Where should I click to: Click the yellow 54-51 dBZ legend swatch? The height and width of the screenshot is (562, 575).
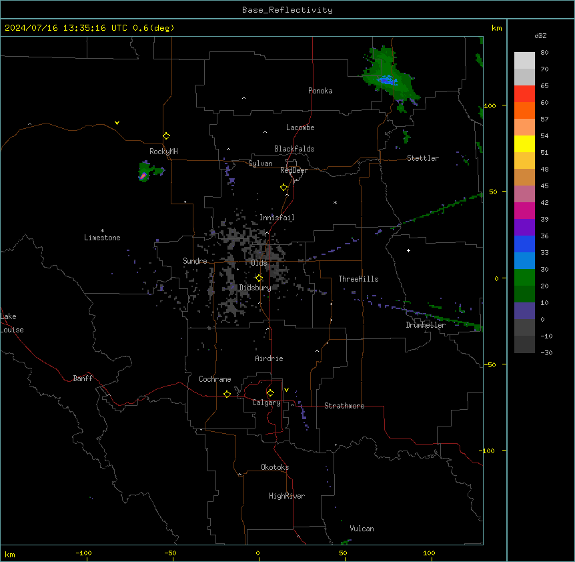(524, 144)
